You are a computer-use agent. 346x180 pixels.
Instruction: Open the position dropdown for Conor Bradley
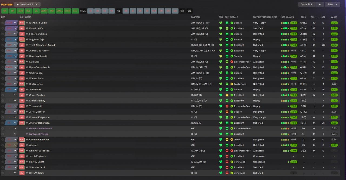click(11, 95)
